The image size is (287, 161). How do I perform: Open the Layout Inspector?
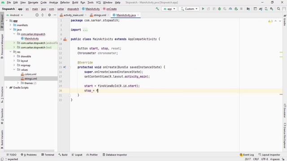coord(269,155)
